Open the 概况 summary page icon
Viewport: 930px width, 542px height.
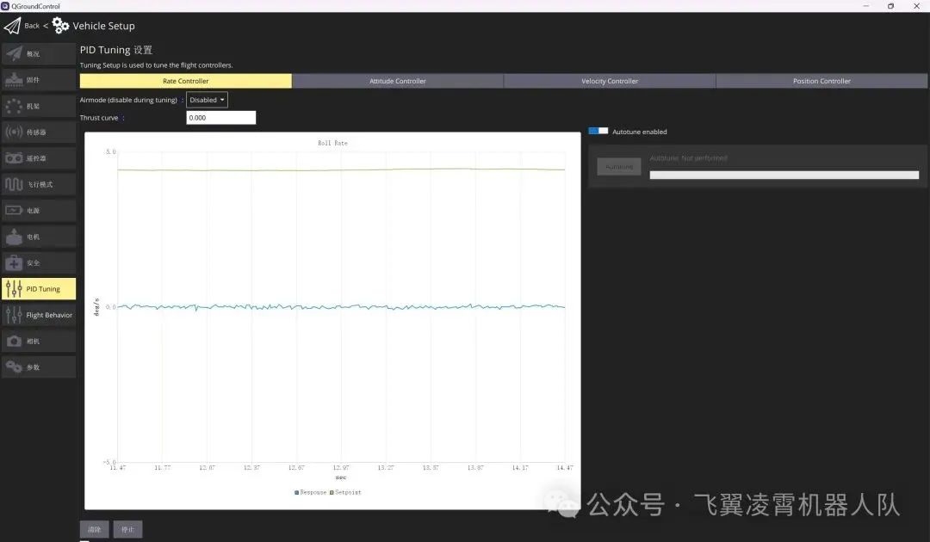click(14, 54)
